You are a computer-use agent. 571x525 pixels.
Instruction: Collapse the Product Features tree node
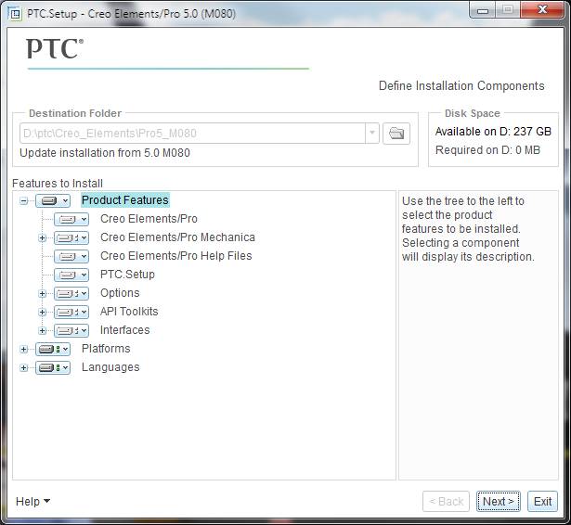(x=23, y=200)
